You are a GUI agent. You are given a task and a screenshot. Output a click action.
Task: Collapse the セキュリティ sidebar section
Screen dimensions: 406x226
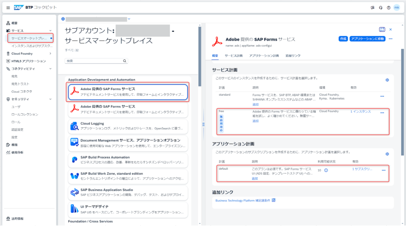coord(50,99)
